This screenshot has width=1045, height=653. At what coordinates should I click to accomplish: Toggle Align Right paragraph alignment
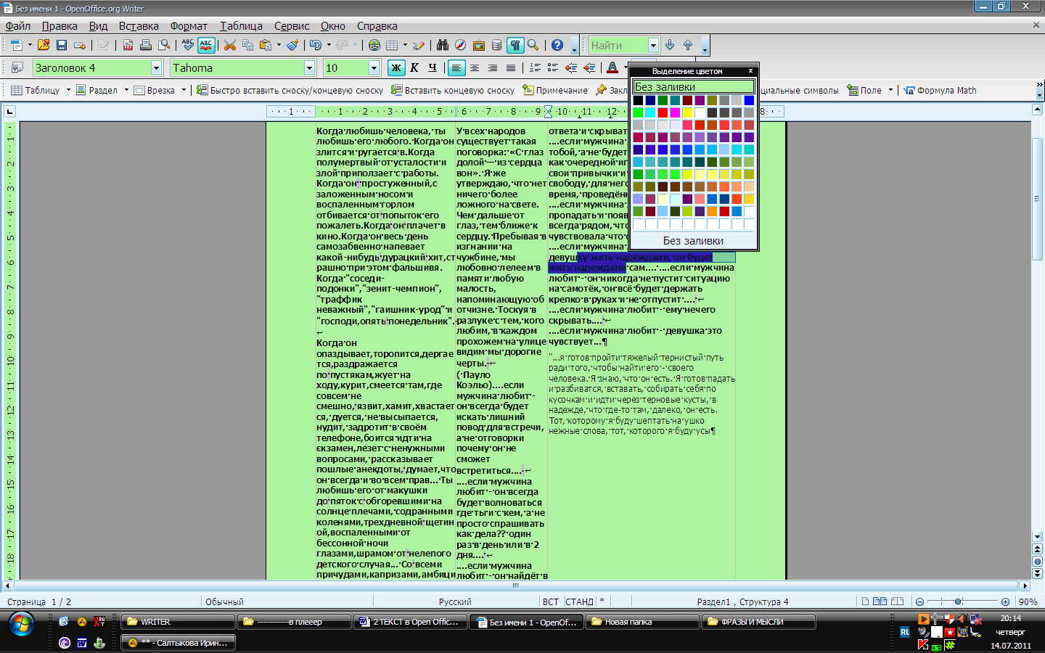pyautogui.click(x=493, y=67)
